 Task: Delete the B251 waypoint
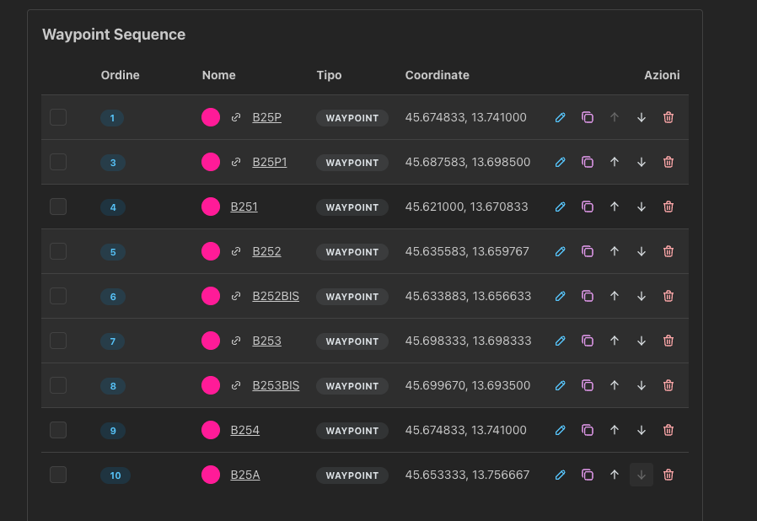tap(668, 207)
